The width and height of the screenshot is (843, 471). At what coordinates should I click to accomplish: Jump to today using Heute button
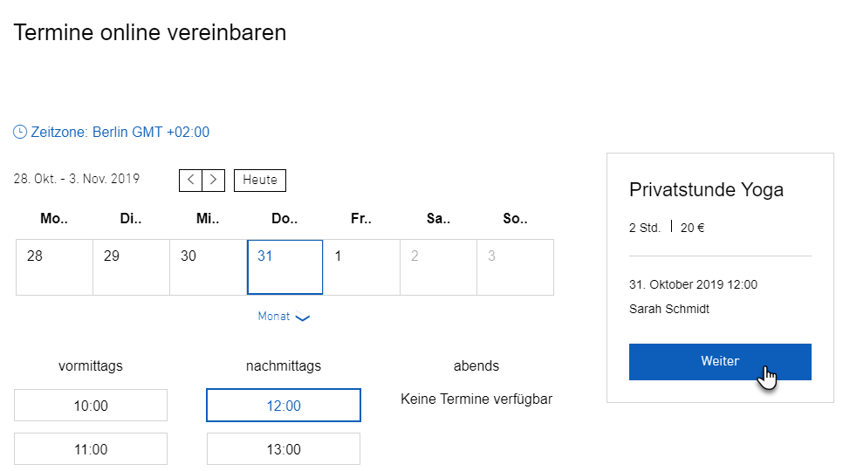click(x=260, y=180)
